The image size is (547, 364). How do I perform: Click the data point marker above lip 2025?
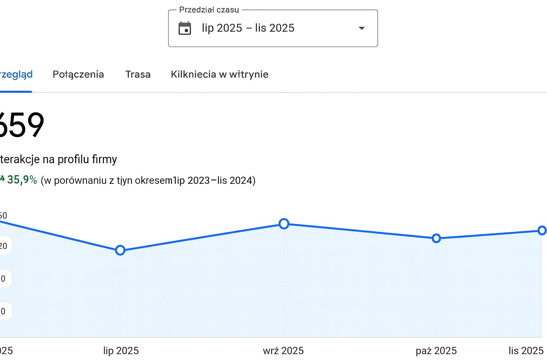(120, 250)
